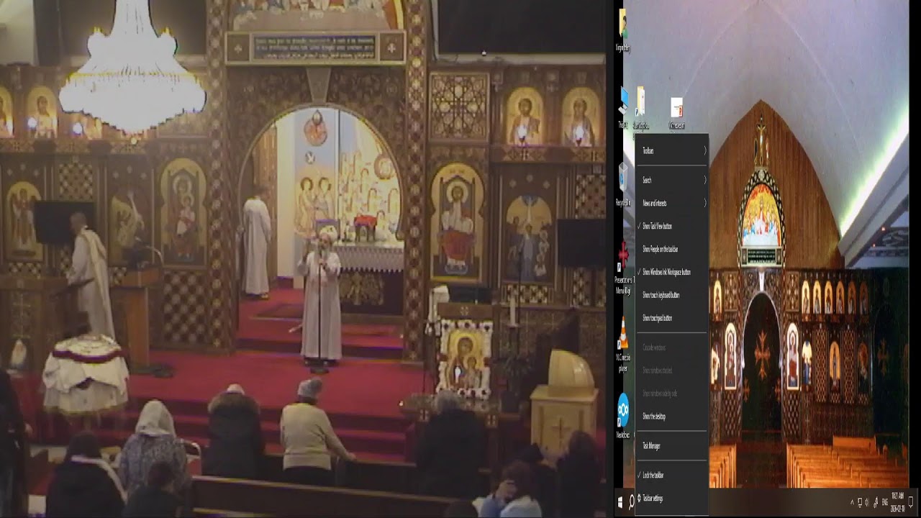Open the Virgin Mary desktop folder
Screen dimensions: 921x518
(x=623, y=30)
